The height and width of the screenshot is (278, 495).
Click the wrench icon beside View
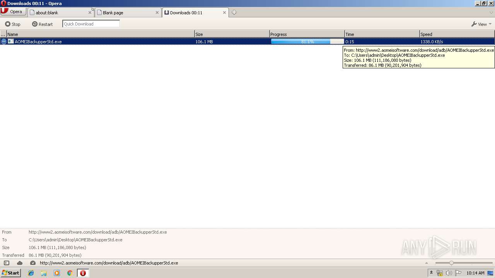(x=474, y=24)
